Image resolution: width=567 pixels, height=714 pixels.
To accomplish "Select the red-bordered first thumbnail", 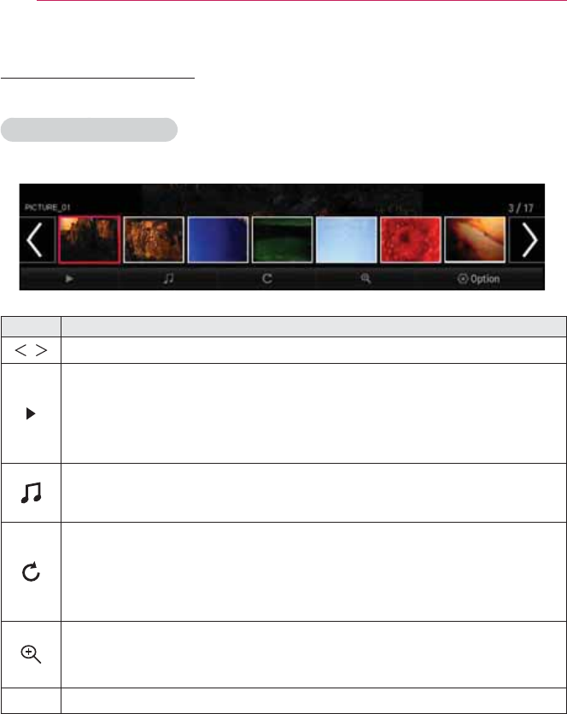I will click(90, 240).
